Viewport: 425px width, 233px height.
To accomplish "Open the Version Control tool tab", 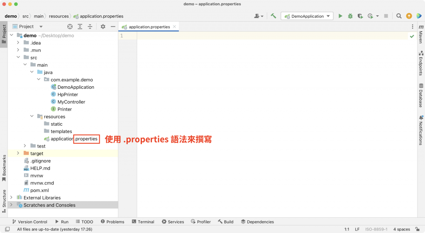I will click(x=30, y=222).
